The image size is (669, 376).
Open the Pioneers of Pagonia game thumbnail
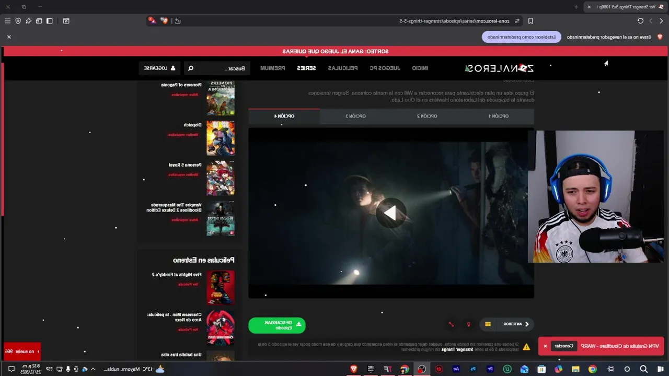(x=221, y=98)
